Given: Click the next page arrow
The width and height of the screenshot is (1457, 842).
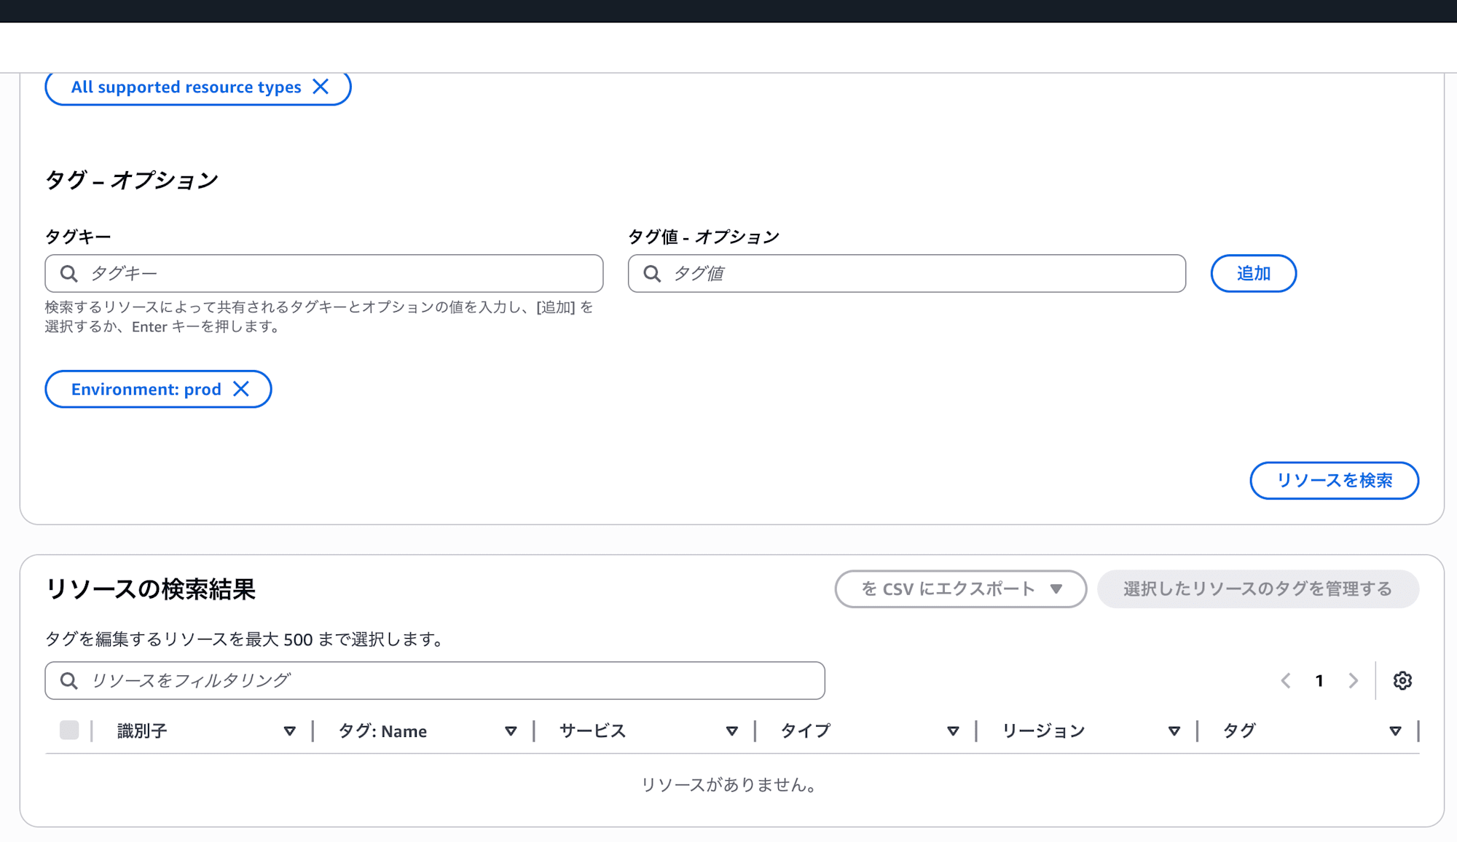Looking at the screenshot, I should click(1354, 680).
